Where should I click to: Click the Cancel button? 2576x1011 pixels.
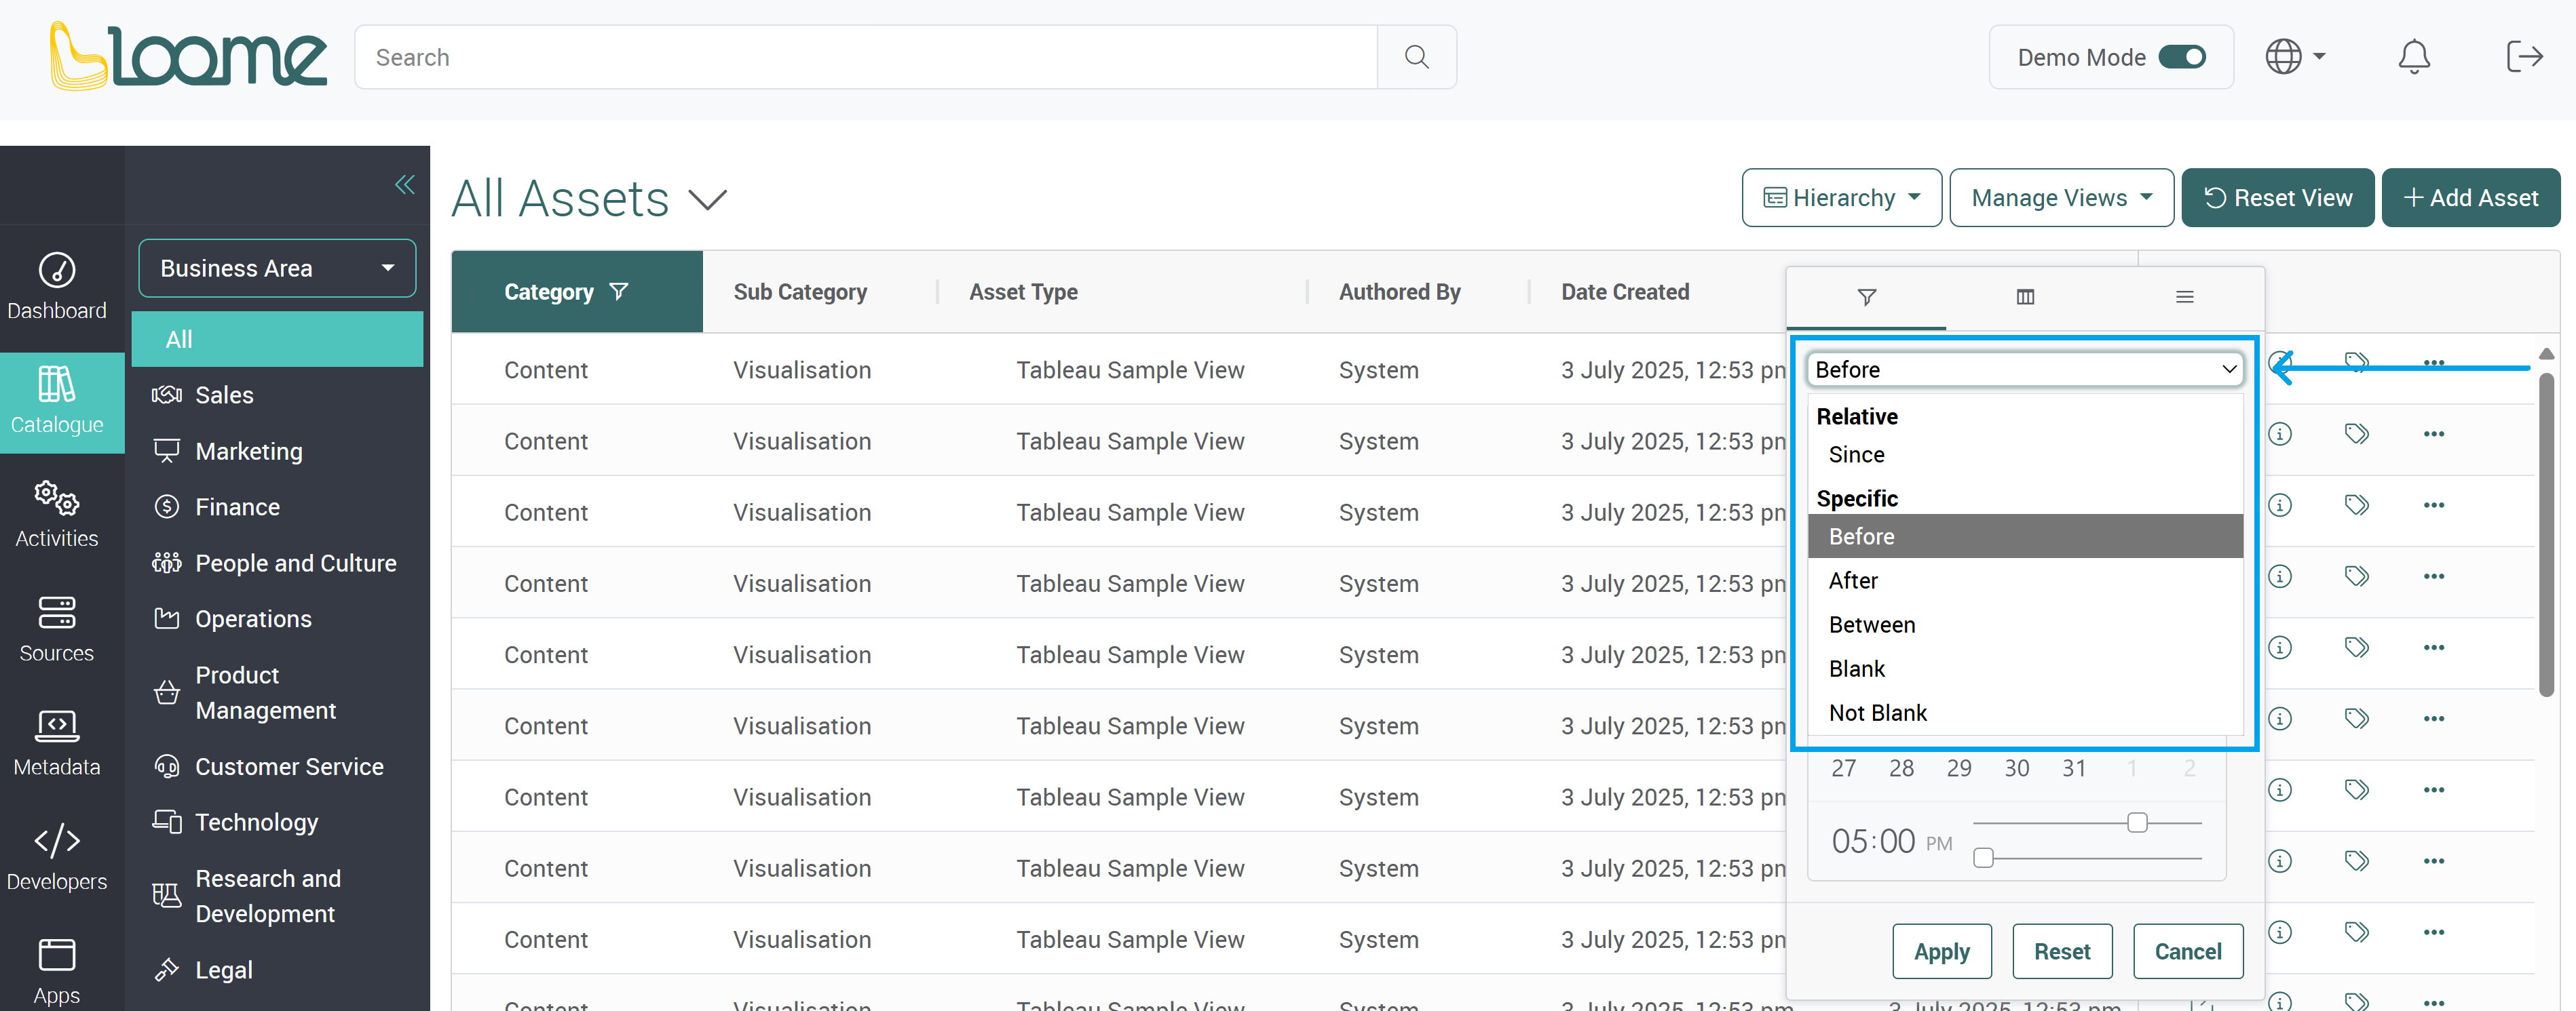pos(2188,951)
